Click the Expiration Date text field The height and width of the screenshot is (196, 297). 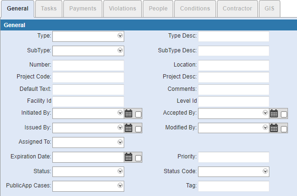(x=88, y=157)
